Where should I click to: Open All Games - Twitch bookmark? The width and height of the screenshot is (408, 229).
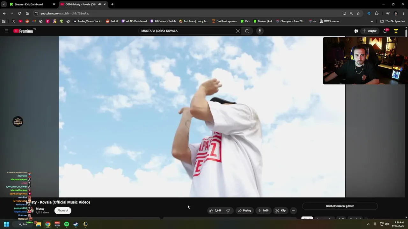pos(163,21)
